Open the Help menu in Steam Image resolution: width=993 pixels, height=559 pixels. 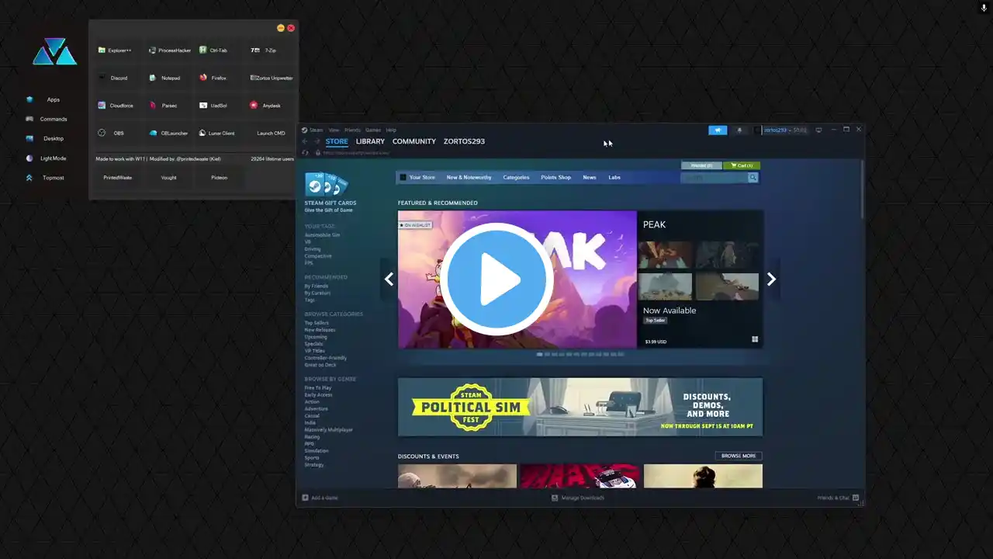tap(391, 130)
